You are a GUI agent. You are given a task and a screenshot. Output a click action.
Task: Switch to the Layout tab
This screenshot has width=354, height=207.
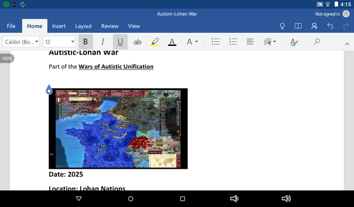84,26
